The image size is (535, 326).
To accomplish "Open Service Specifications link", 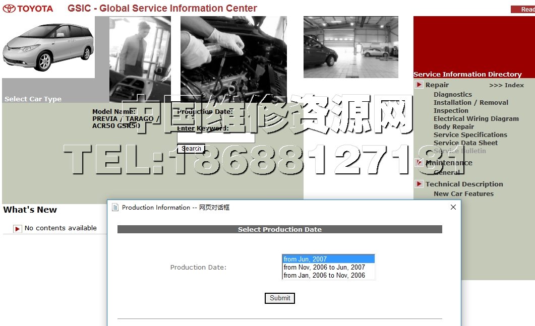I will (x=470, y=135).
